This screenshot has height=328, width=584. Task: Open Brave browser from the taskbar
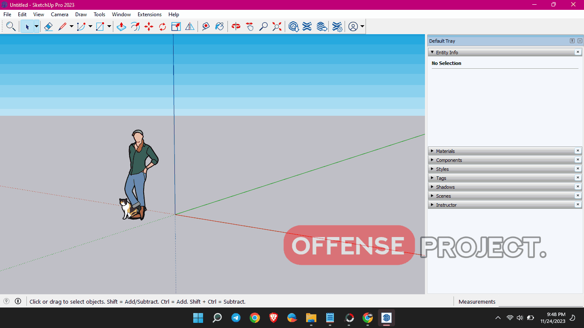tap(274, 318)
